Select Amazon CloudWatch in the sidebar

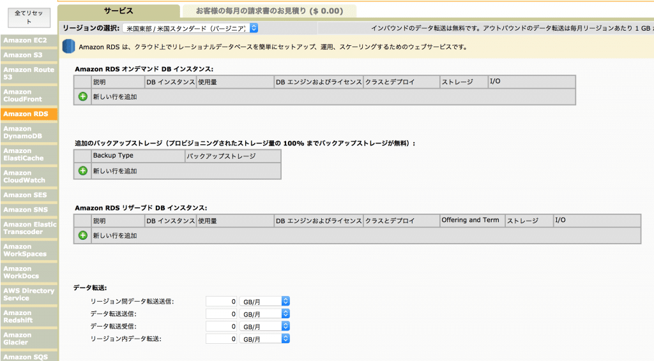pyautogui.click(x=29, y=177)
